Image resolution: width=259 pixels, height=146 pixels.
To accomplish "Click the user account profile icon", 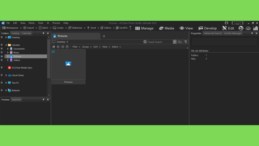I will 226,23.
